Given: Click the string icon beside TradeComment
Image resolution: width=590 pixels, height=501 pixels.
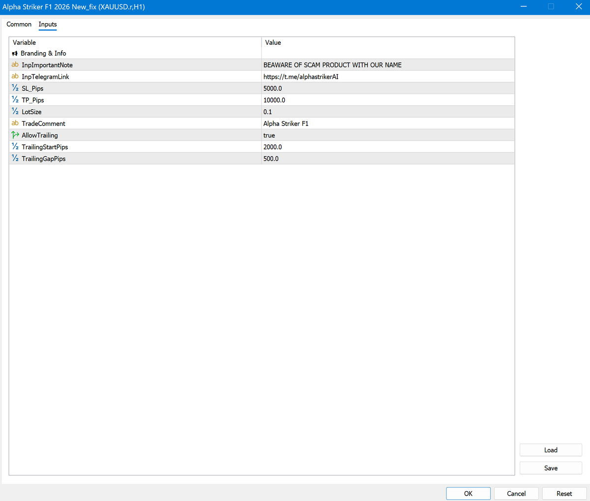Looking at the screenshot, I should coord(15,124).
